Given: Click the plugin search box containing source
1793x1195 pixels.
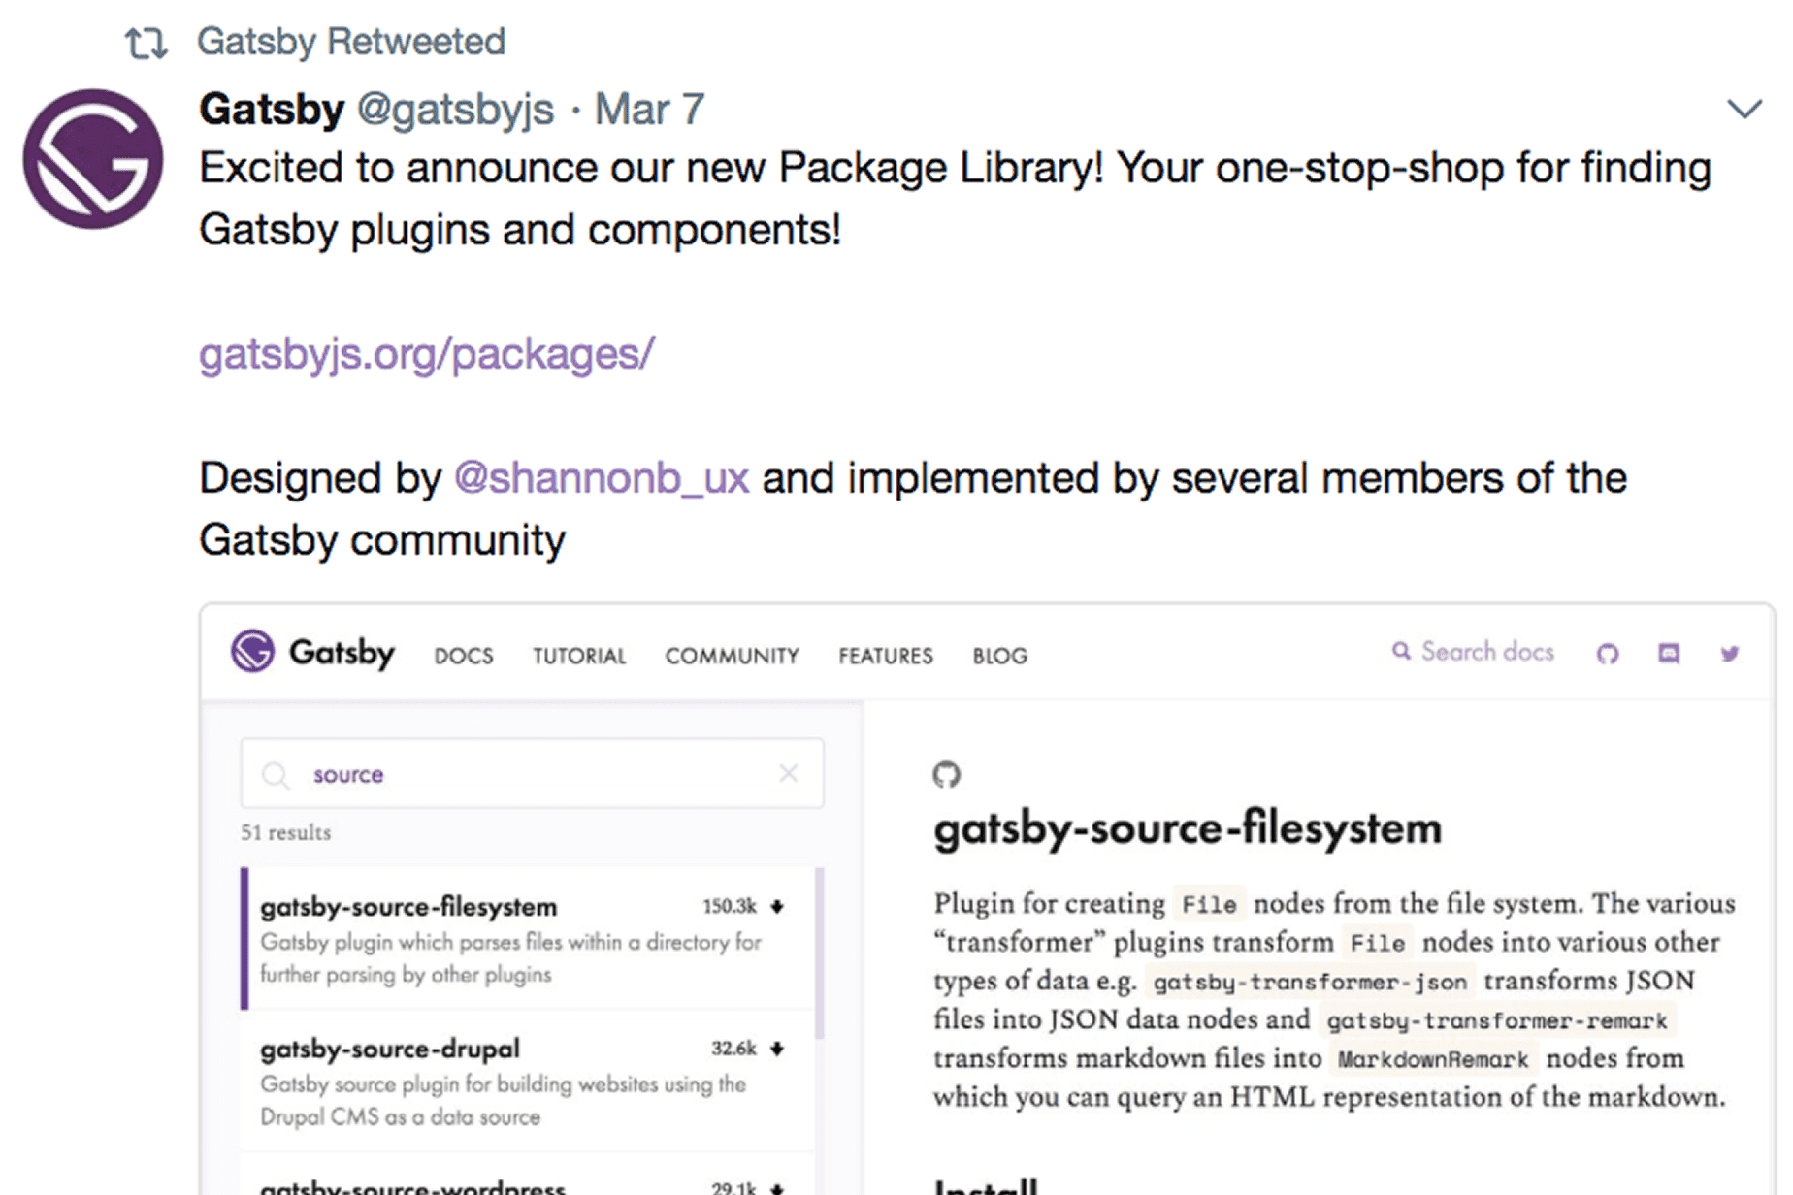Looking at the screenshot, I should pyautogui.click(x=533, y=773).
